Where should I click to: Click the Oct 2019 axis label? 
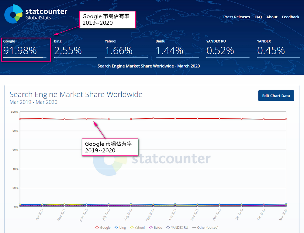pyautogui.click(x=172, y=214)
